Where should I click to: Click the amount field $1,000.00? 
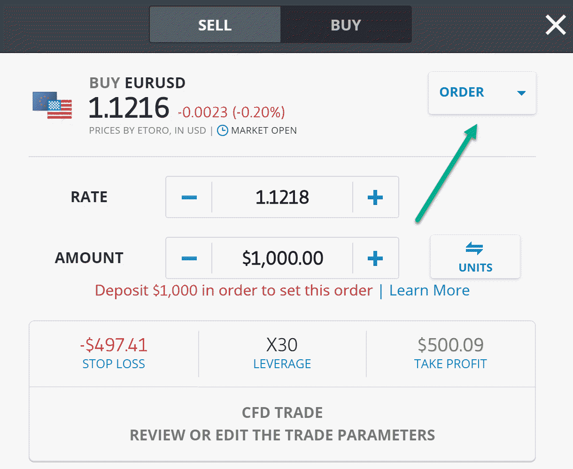(282, 258)
